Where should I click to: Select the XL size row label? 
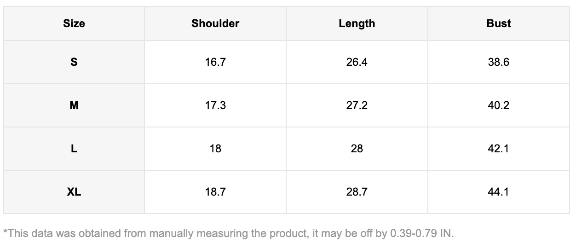pyautogui.click(x=74, y=192)
